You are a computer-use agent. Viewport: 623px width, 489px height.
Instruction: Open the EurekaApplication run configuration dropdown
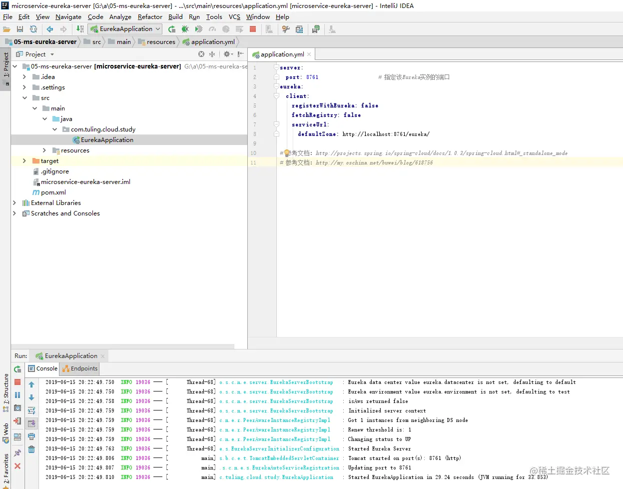point(125,29)
